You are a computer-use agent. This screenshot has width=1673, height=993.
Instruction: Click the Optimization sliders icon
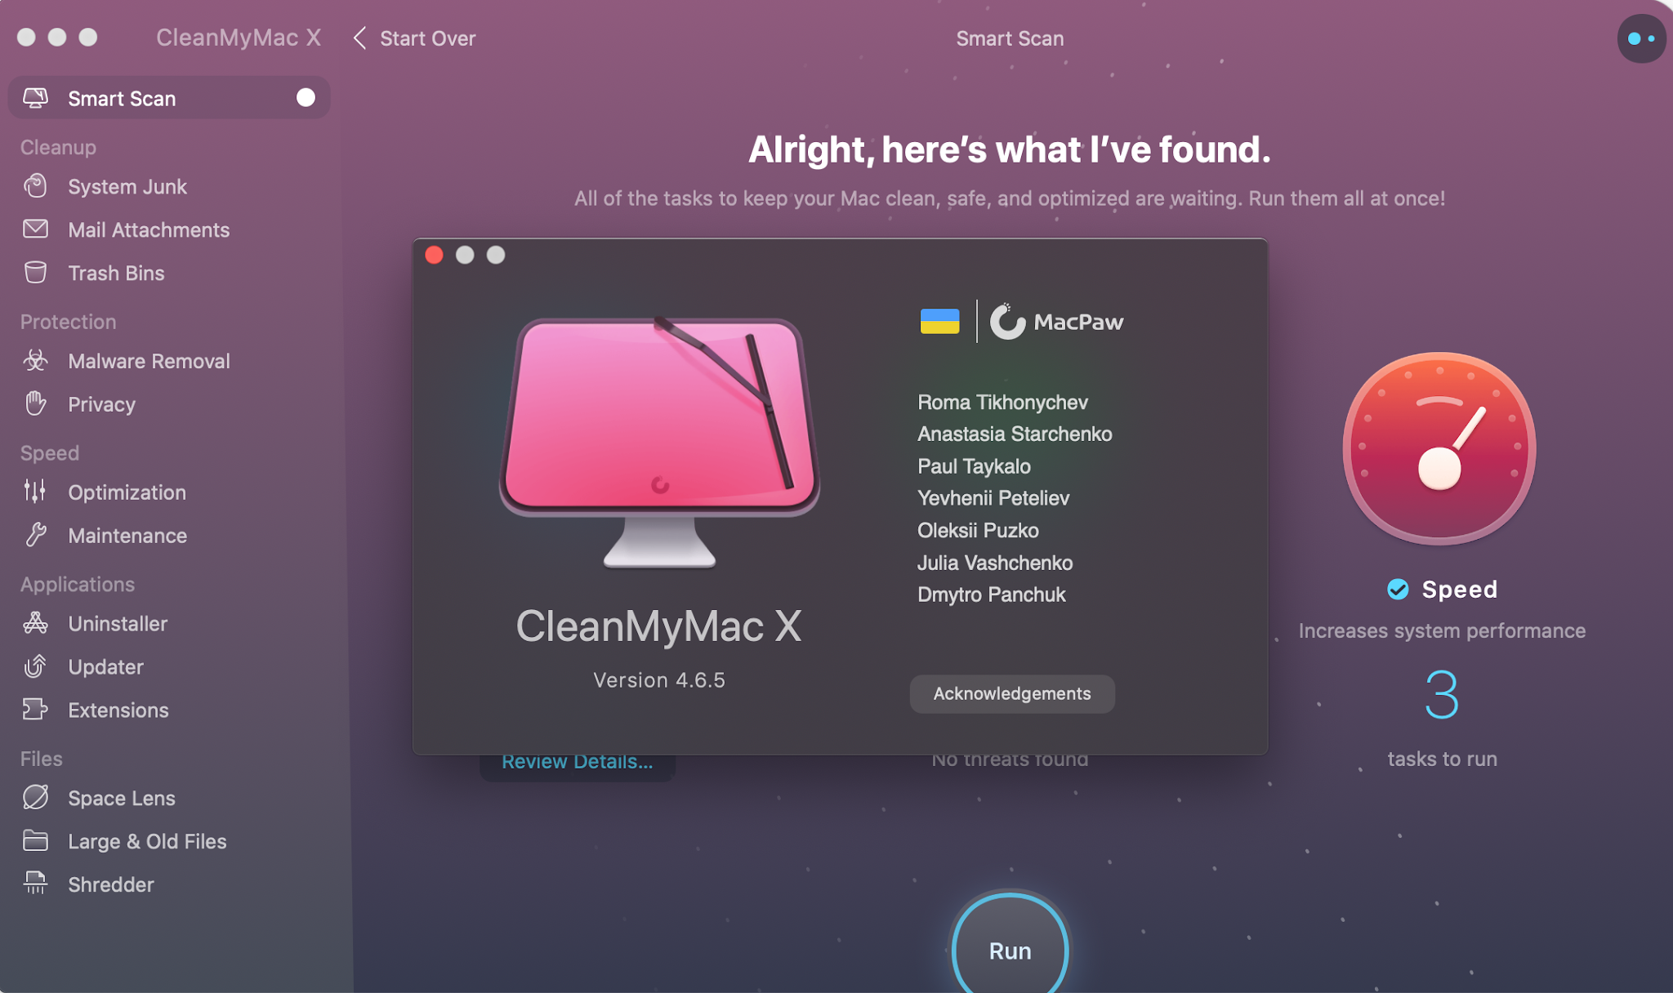[35, 492]
